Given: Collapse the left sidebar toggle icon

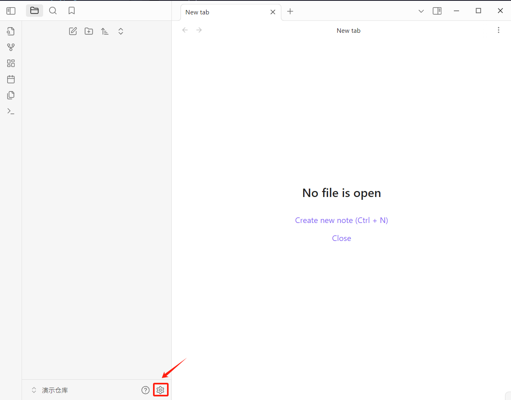Looking at the screenshot, I should pyautogui.click(x=11, y=11).
